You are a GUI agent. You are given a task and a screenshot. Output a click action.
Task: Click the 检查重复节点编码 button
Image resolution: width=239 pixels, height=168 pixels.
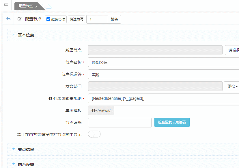[x=172, y=122]
